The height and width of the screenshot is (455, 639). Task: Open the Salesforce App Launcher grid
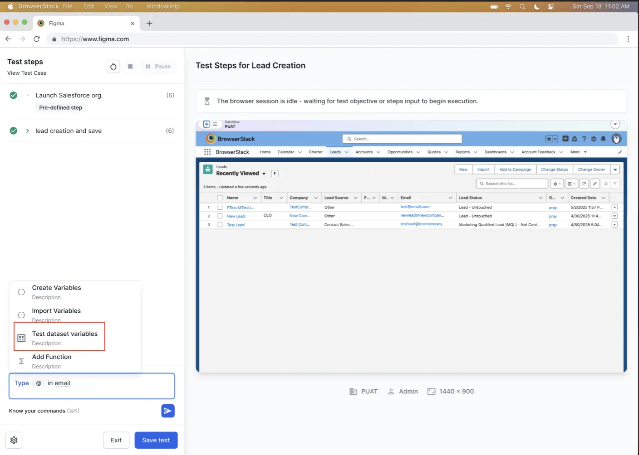click(x=207, y=152)
